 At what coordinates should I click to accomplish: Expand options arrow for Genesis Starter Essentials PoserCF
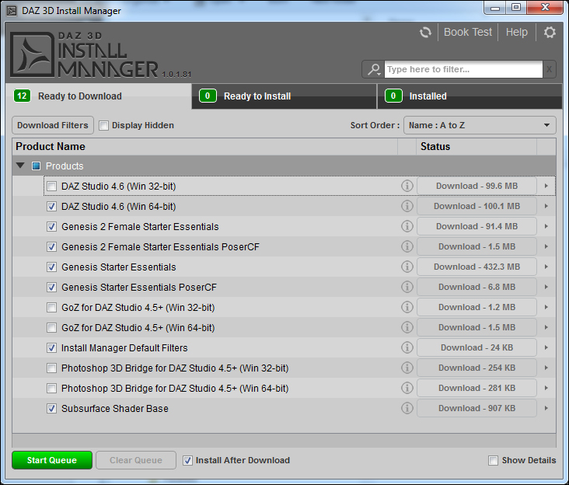(x=546, y=287)
